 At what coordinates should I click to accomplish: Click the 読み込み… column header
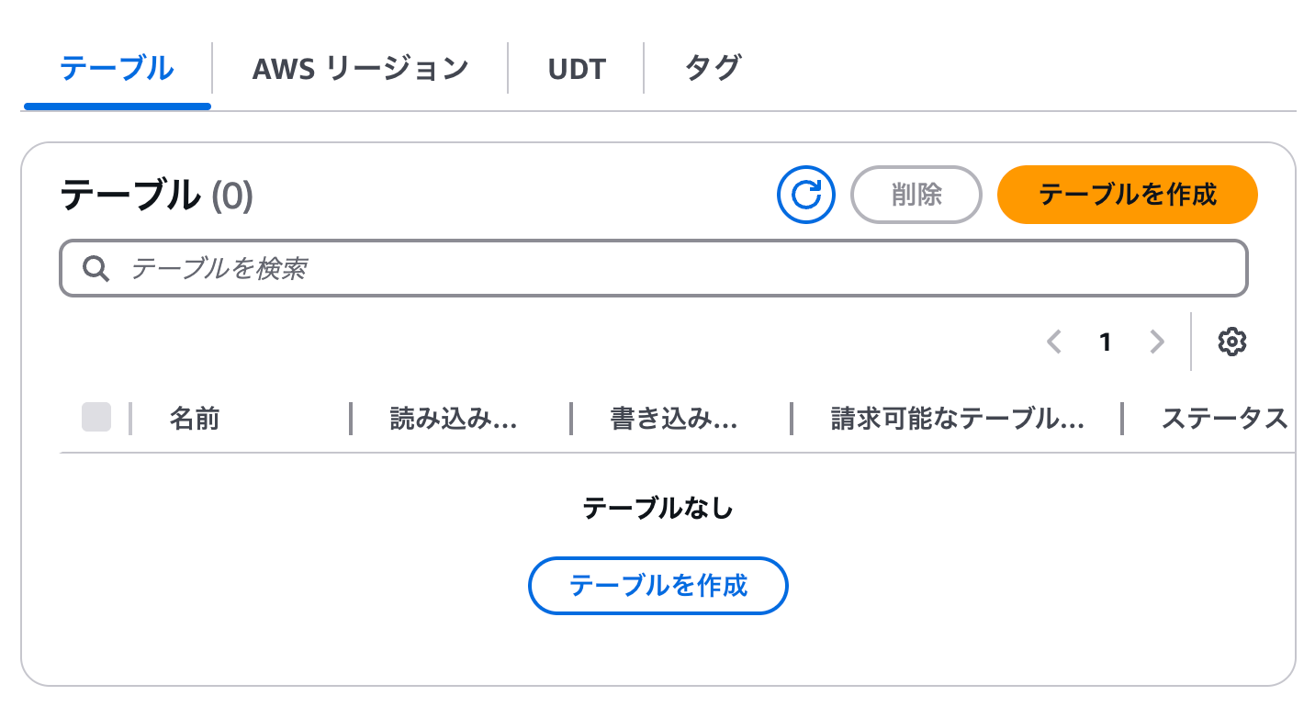(x=454, y=420)
